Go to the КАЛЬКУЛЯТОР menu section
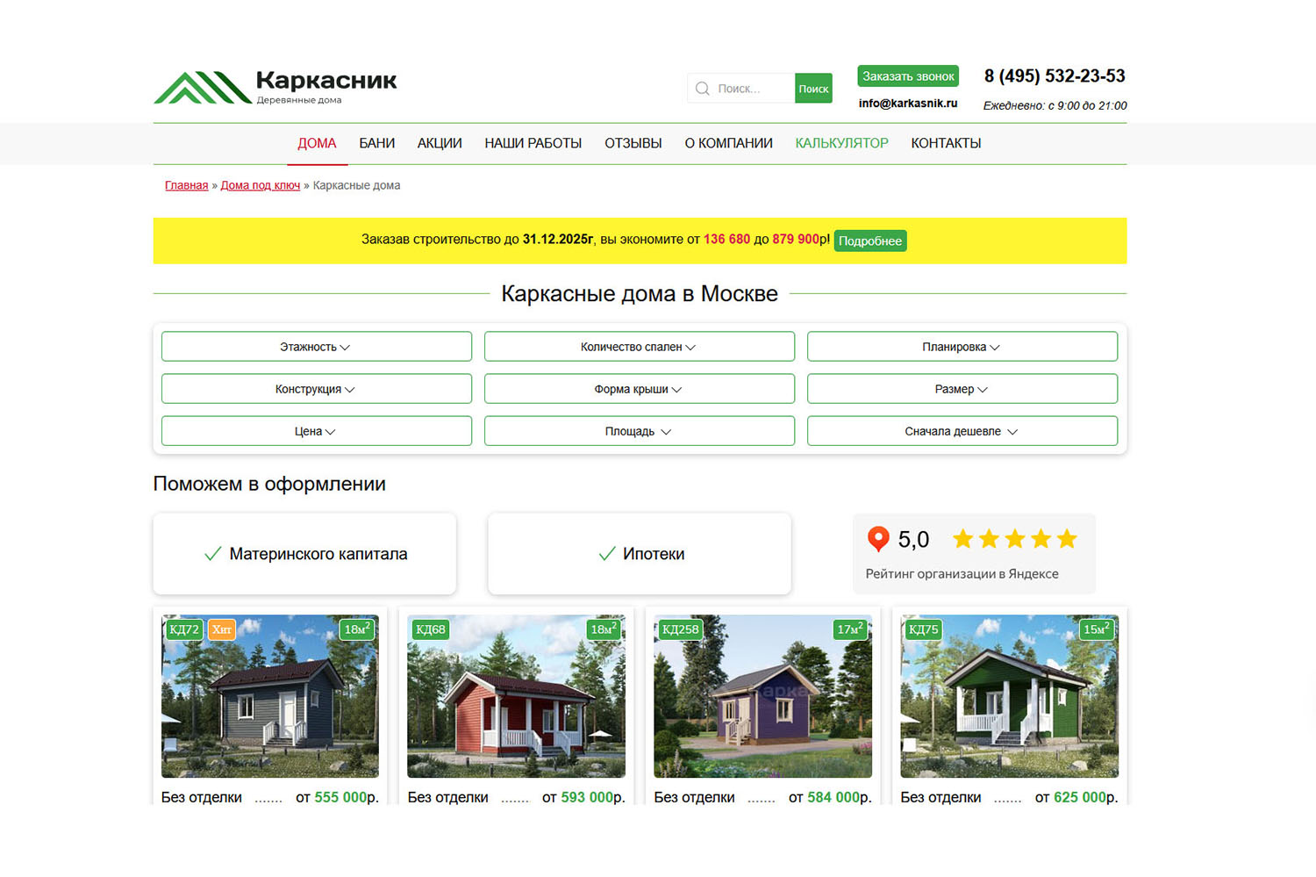 (x=841, y=143)
